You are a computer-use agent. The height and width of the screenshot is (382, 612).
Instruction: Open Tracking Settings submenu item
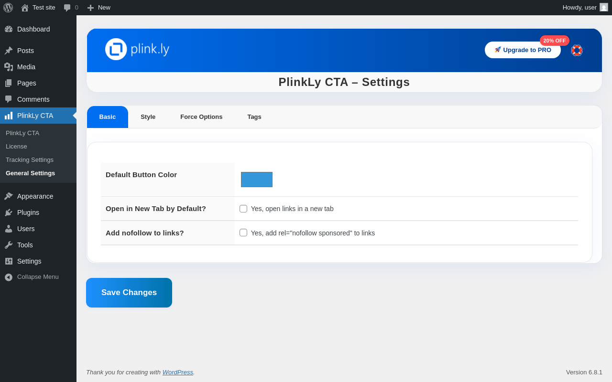point(30,159)
